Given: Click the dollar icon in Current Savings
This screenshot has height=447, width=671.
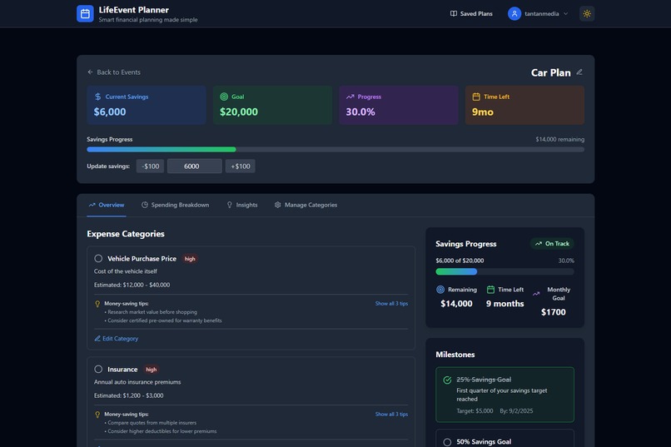Looking at the screenshot, I should coord(98,97).
